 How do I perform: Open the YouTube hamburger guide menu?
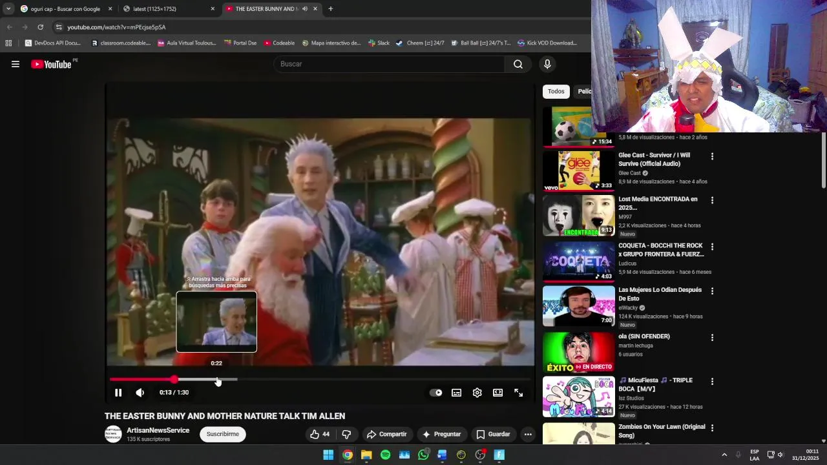pyautogui.click(x=16, y=64)
